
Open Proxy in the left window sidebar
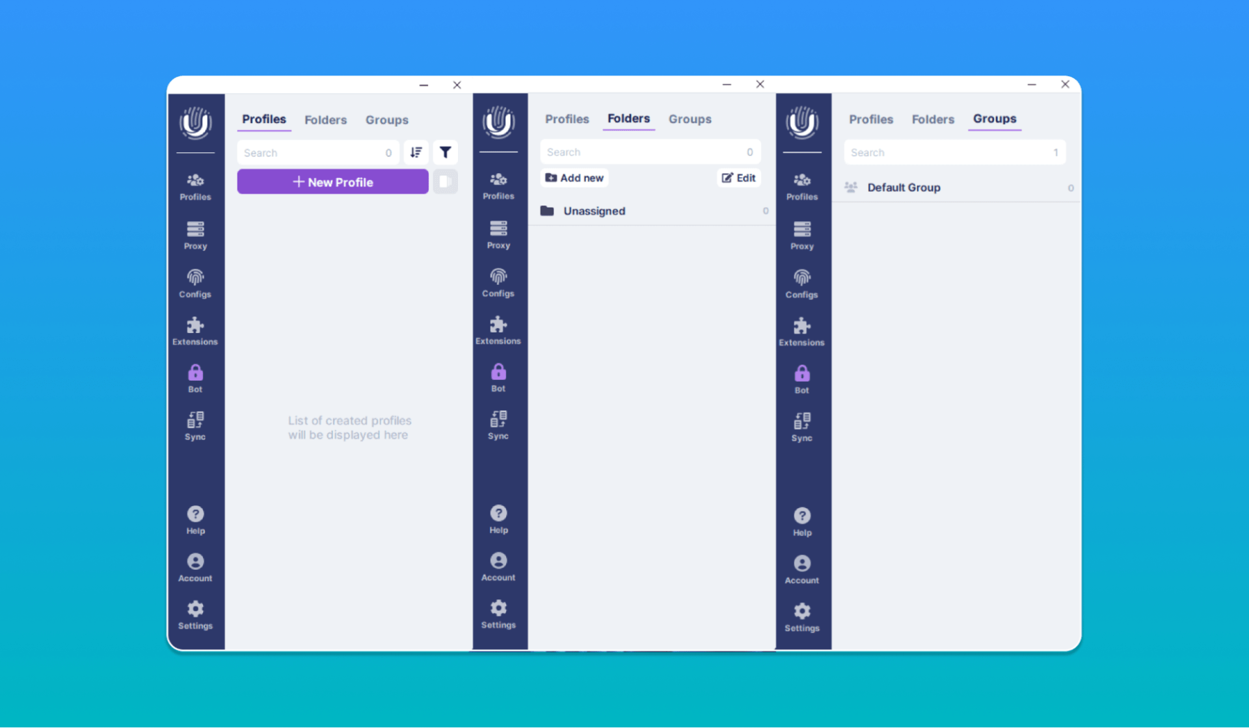195,236
